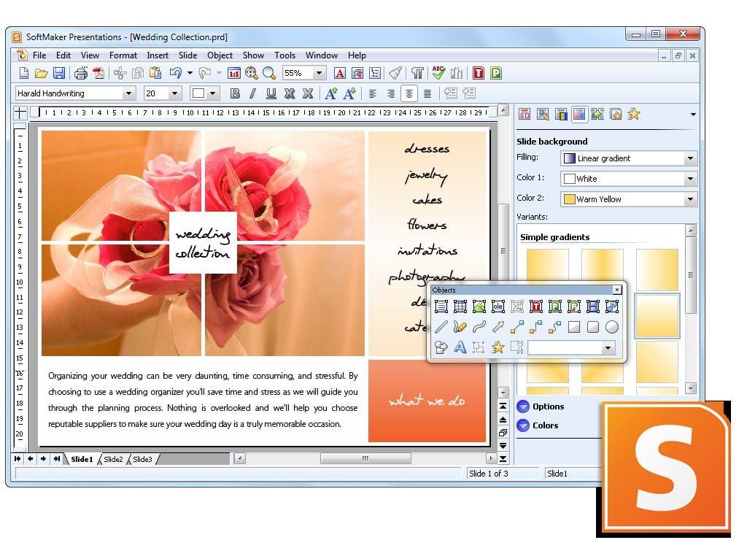
Task: Insert sound object in Objects palette
Action: (612, 306)
